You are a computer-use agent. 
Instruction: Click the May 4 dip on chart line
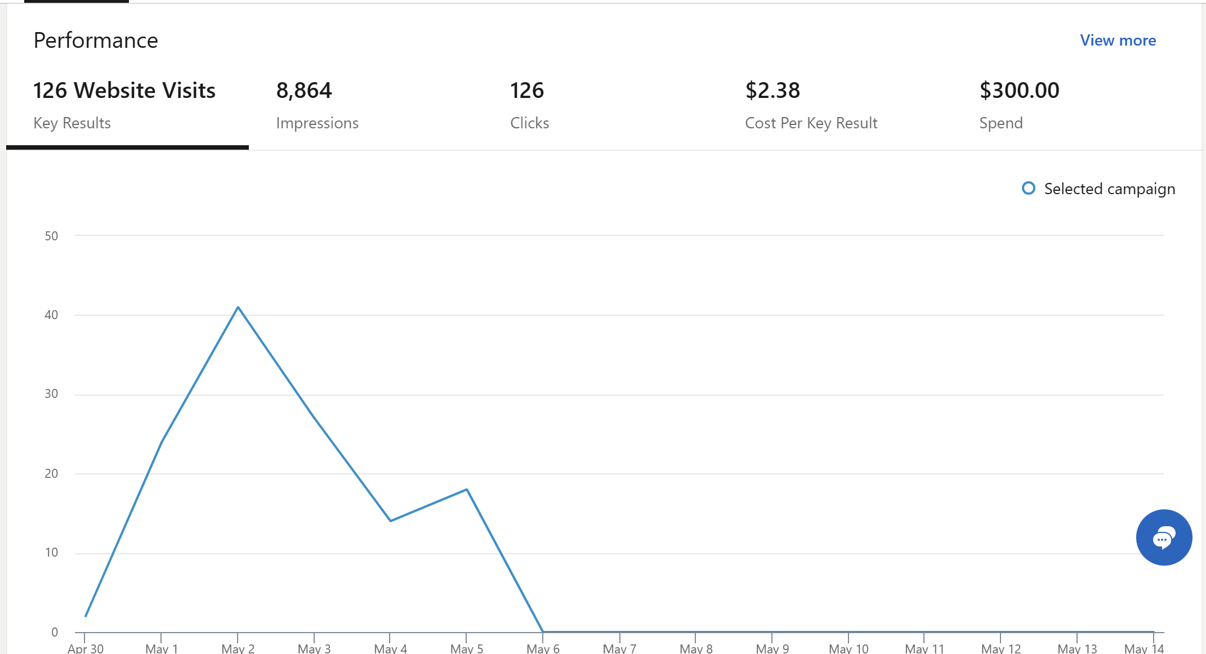click(391, 521)
